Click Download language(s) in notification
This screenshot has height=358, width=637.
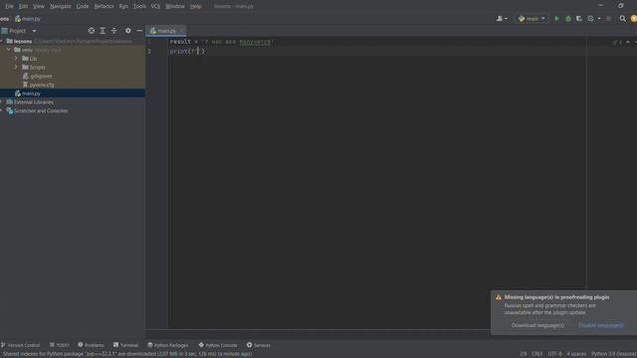point(537,325)
